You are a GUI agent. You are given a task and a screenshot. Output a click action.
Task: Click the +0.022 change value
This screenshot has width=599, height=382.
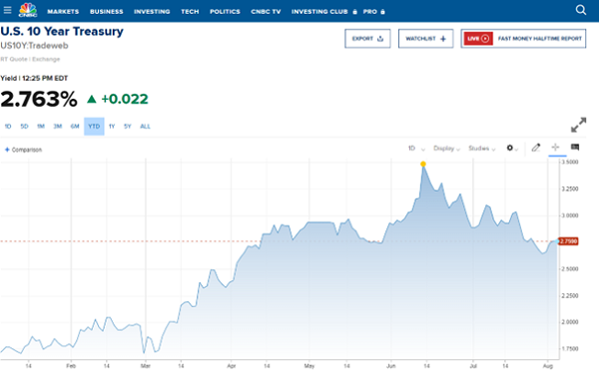click(x=125, y=99)
